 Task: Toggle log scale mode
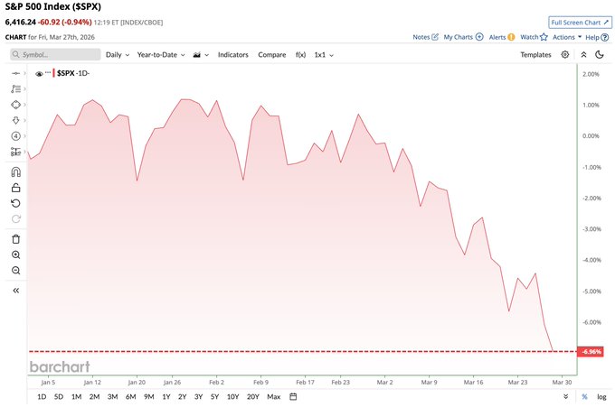[601, 397]
